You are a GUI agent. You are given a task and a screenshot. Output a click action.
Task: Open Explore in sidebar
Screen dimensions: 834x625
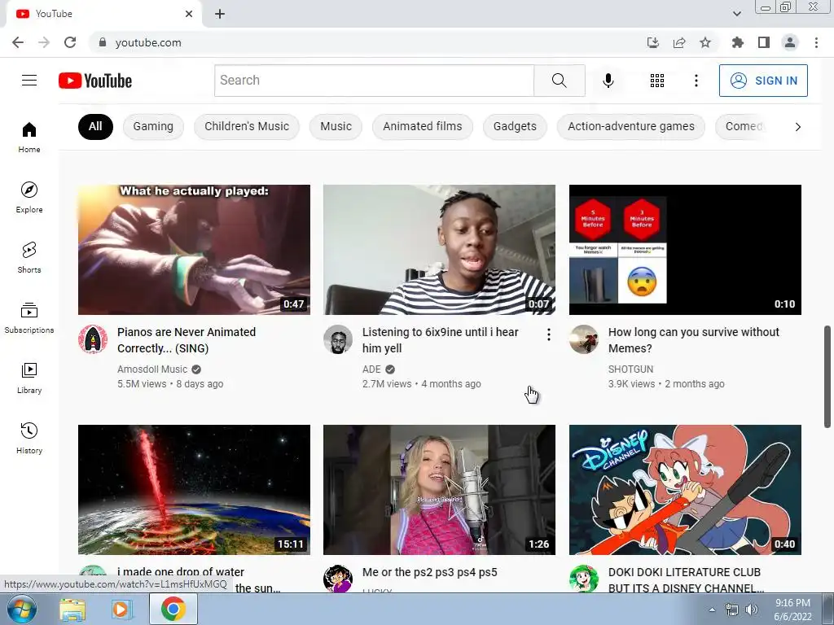point(29,197)
